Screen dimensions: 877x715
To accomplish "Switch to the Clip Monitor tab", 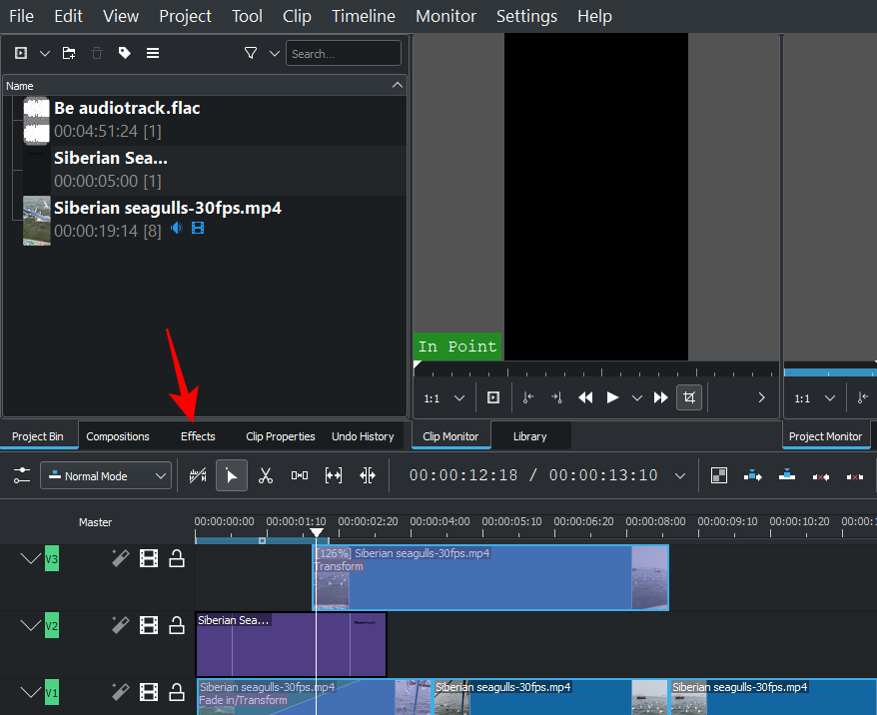I will coord(450,436).
